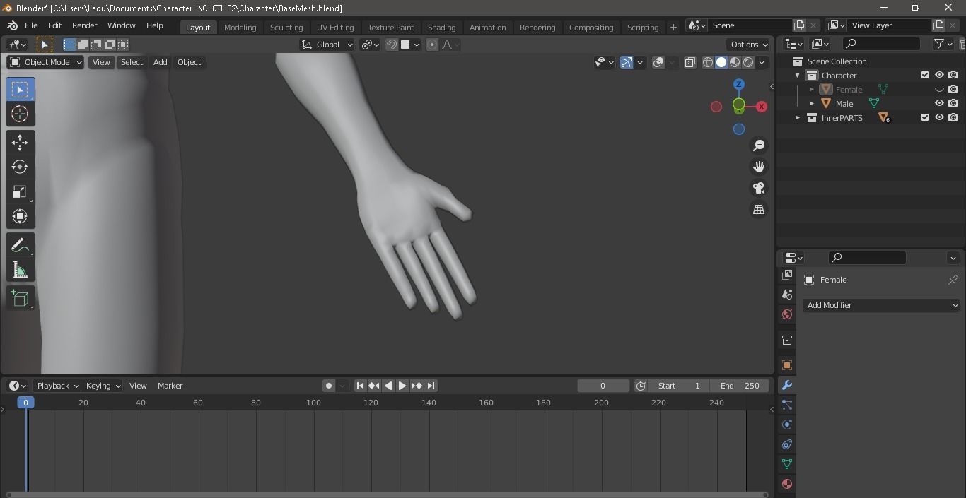Switch to rendered viewport shading
Screen dimensions: 966x498
click(748, 62)
